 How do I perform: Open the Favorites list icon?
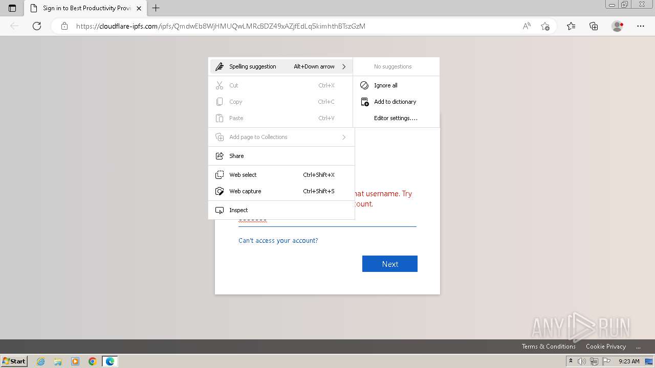coord(571,26)
